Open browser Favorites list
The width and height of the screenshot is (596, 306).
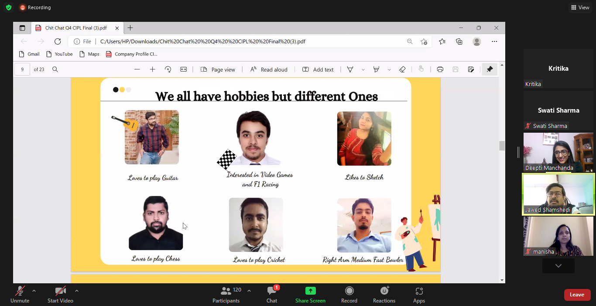coord(442,41)
